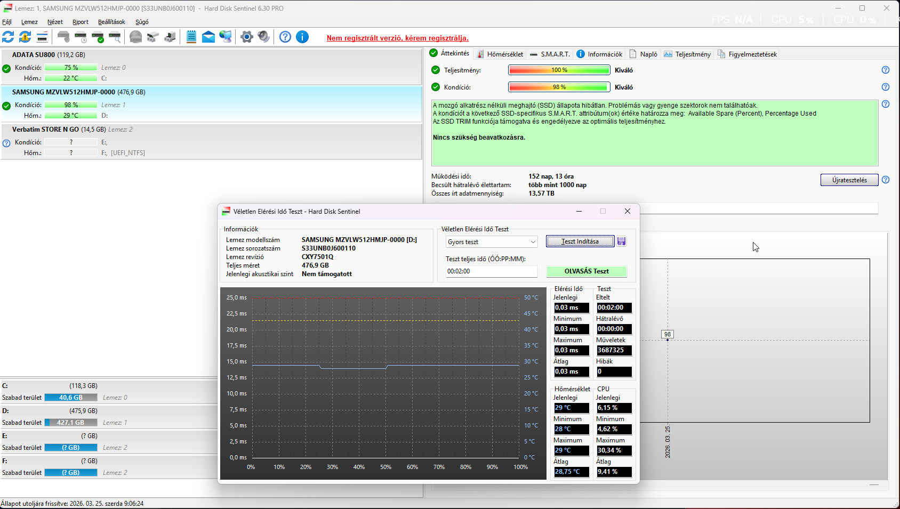Click the C: free space 40,6 GB bar
This screenshot has height=509, width=900.
(71, 398)
